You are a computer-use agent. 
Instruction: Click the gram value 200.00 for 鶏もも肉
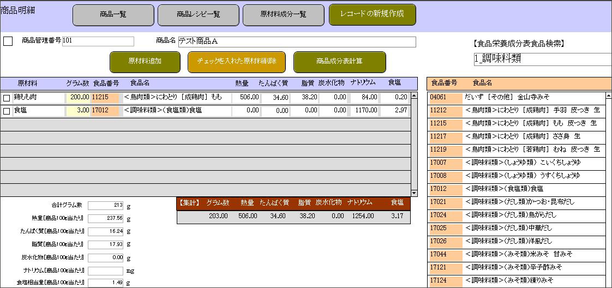pos(78,98)
